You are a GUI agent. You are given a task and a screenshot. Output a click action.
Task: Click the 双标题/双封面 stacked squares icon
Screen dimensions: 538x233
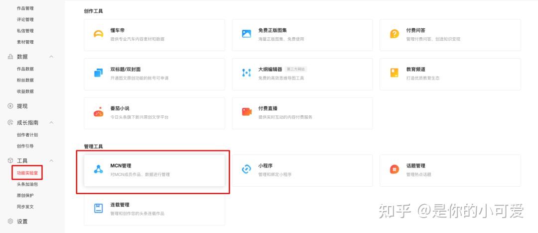point(99,73)
